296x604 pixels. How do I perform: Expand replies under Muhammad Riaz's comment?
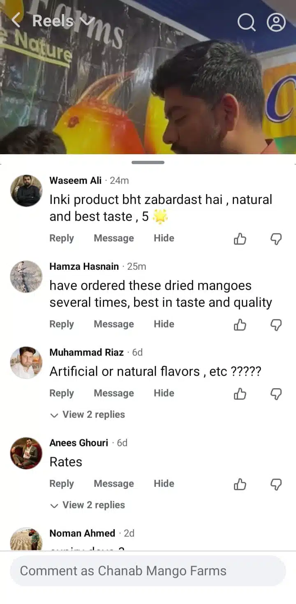[88, 414]
